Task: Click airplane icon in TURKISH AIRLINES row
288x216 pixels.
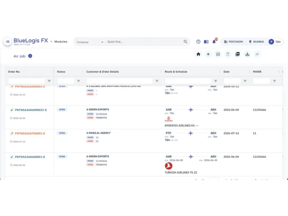Action: 191,157
